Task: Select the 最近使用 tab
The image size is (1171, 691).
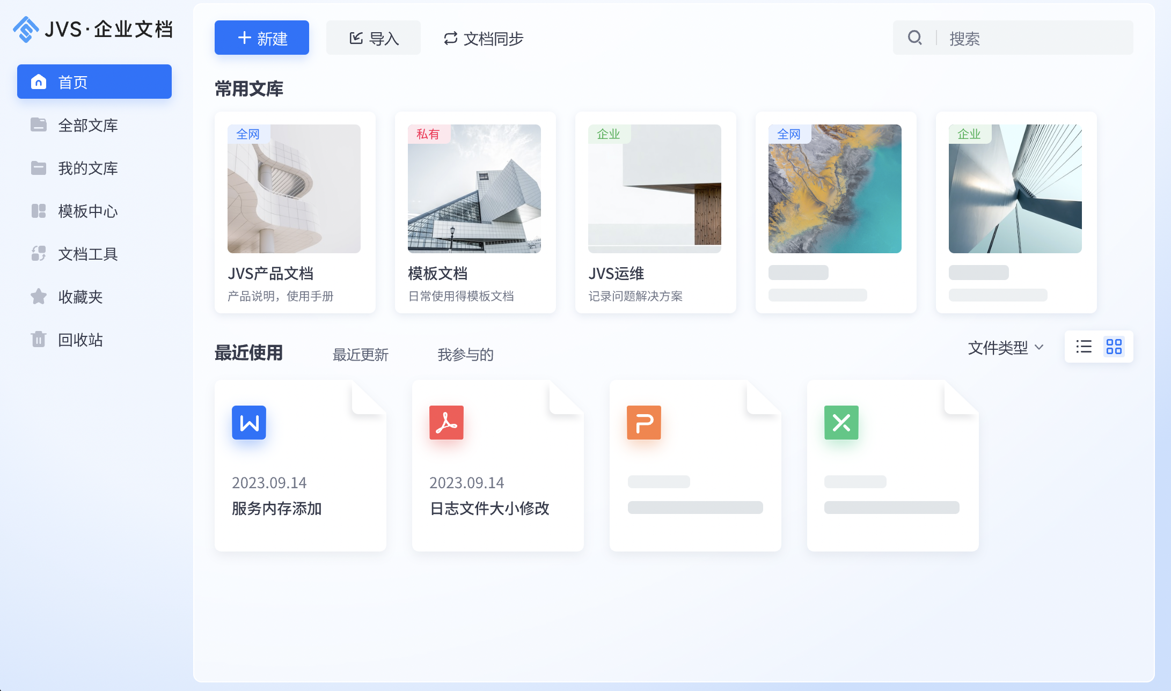Action: click(248, 353)
